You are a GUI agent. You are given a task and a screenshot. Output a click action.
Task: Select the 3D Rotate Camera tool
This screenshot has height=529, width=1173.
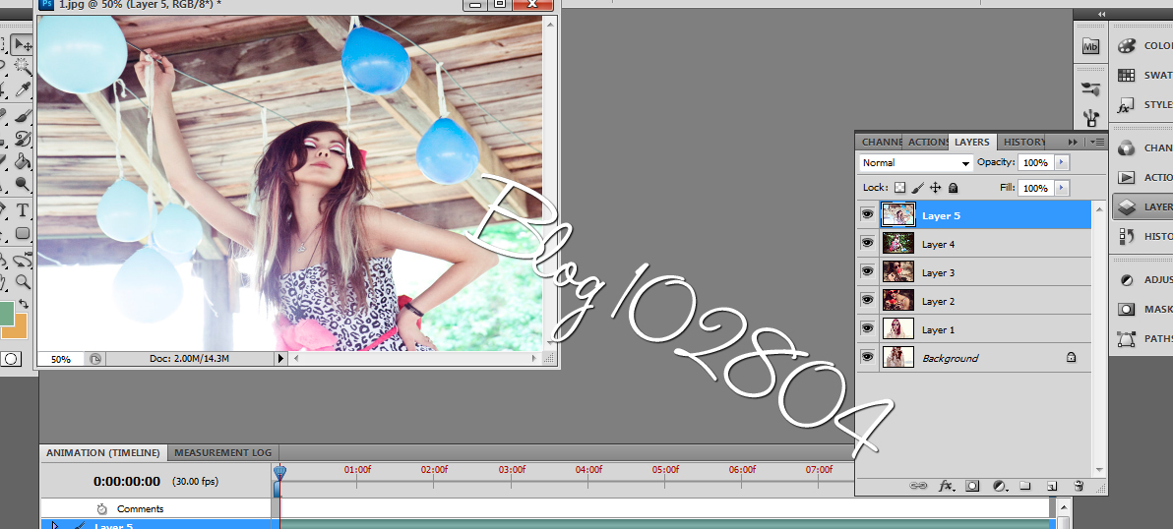pyautogui.click(x=24, y=260)
